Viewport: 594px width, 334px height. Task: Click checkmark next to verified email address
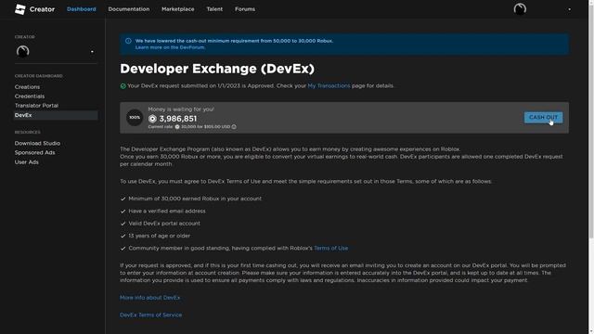click(123, 212)
